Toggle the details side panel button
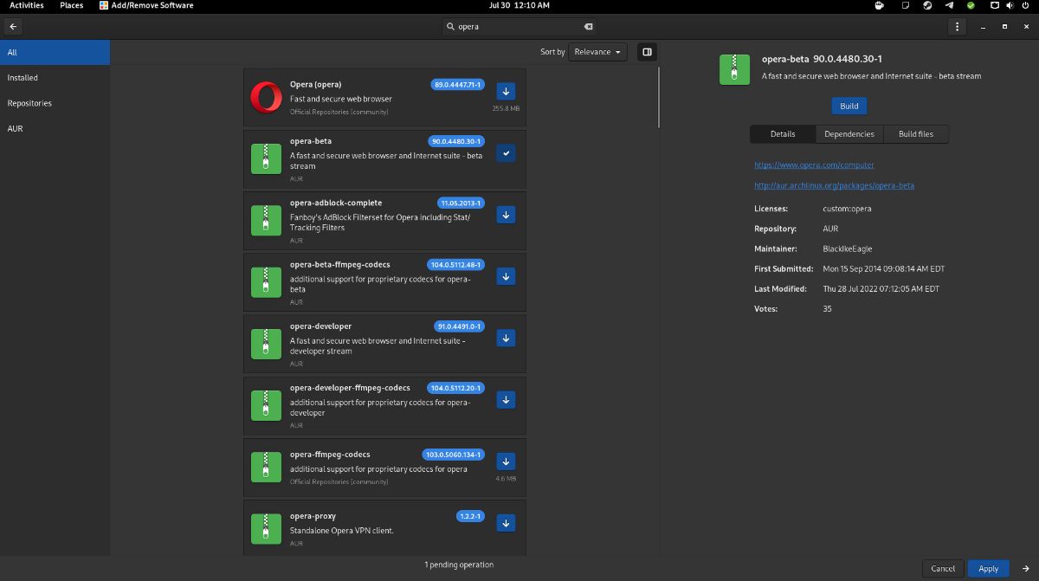The image size is (1039, 581). [x=646, y=52]
